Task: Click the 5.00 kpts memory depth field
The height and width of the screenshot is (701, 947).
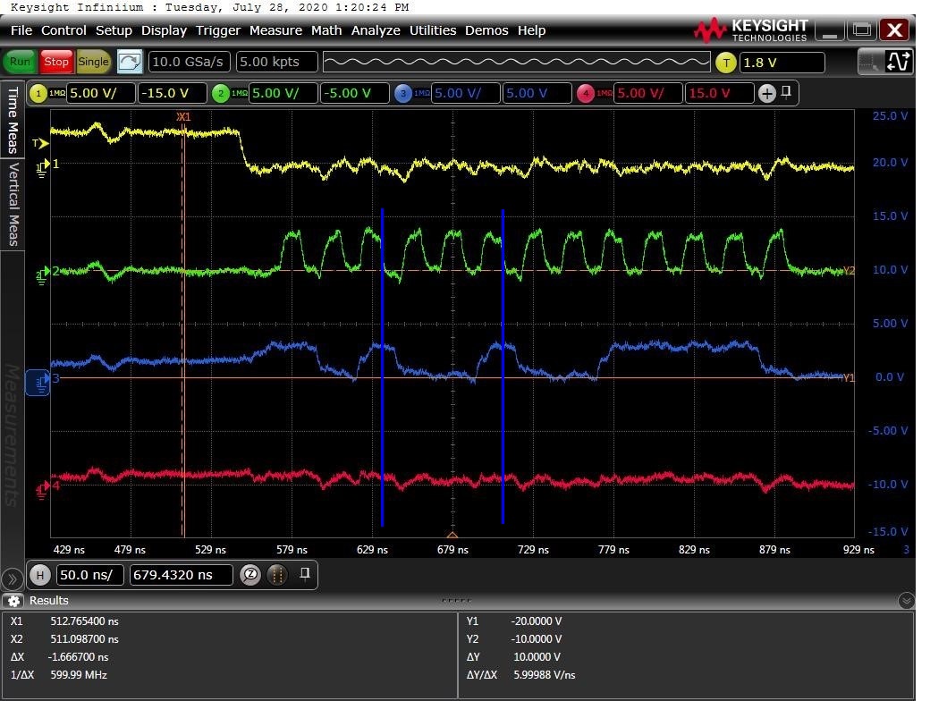Action: click(276, 62)
